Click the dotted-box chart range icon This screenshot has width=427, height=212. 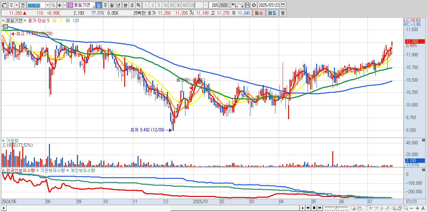365,208
